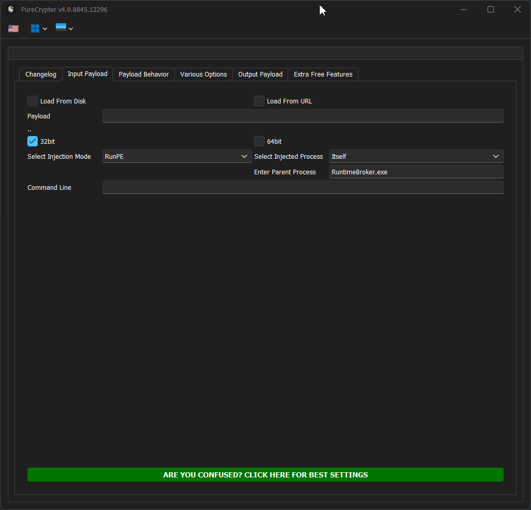531x510 pixels.
Task: Click the Select Injection Mode label
Action: pos(59,157)
